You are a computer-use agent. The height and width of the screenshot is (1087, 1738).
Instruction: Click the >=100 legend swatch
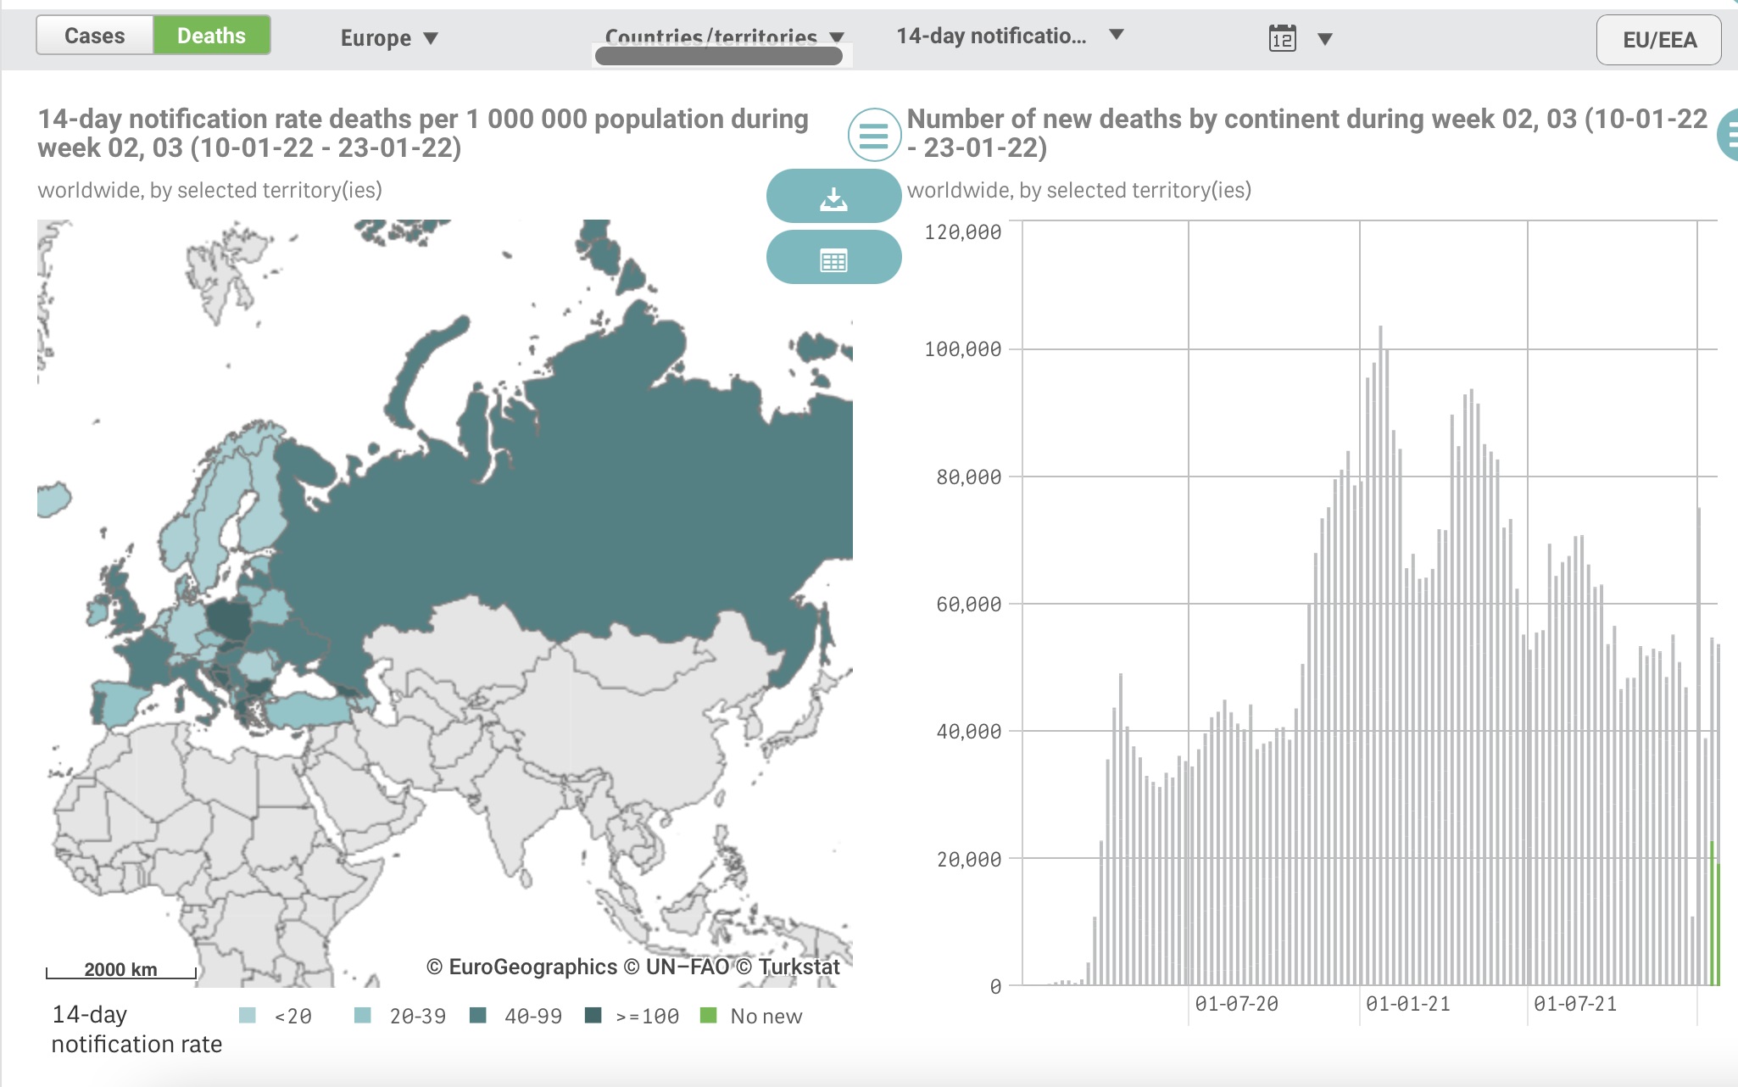pos(593,1015)
